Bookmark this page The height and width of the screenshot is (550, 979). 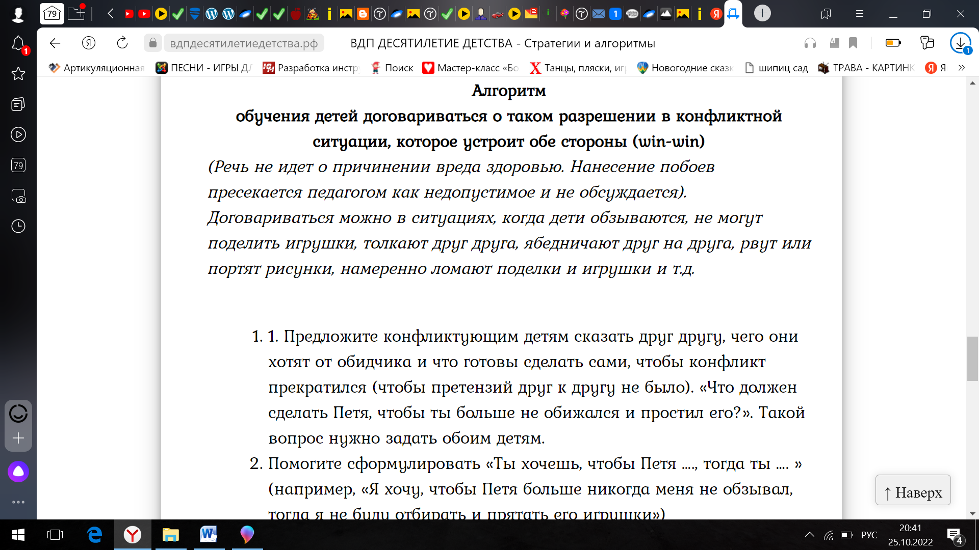tap(853, 43)
